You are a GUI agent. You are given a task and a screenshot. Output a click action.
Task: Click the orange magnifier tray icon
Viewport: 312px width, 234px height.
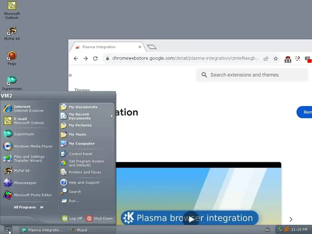click(x=286, y=229)
